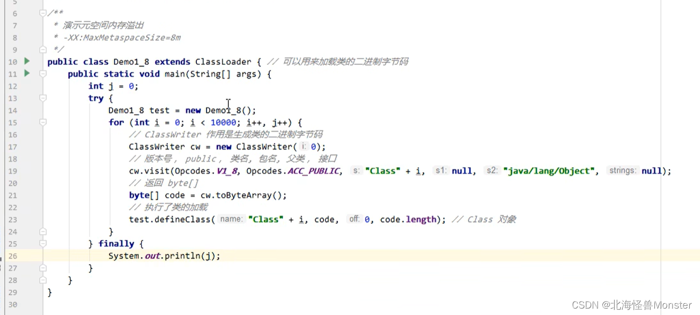700x315 pixels.
Task: Click cw.visit method call on line 19
Action: point(150,171)
